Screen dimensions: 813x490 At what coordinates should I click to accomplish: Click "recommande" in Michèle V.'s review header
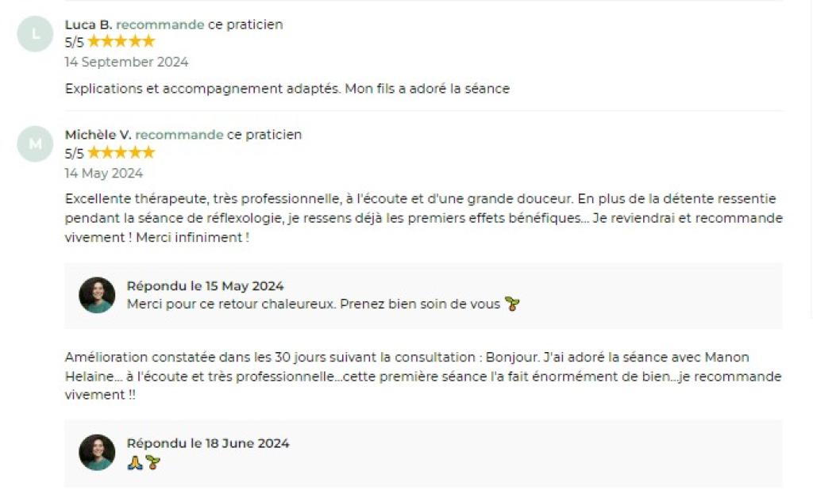(179, 135)
